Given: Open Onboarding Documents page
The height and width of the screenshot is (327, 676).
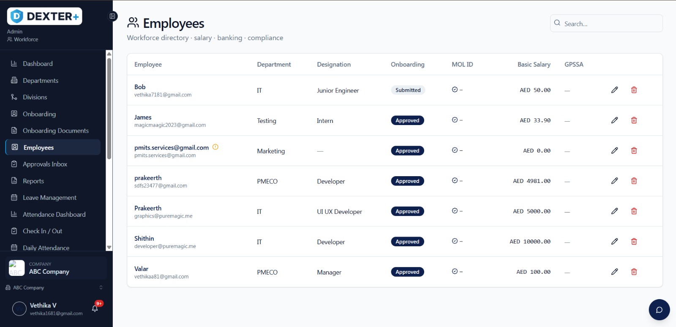Looking at the screenshot, I should click(x=53, y=131).
